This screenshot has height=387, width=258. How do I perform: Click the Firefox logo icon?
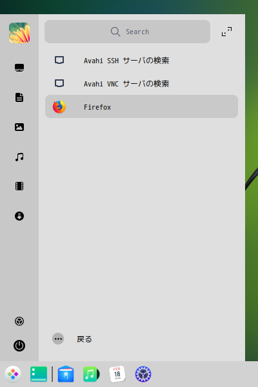(59, 106)
